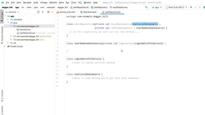Switch to activity_main.xml tab
The height and width of the screenshot is (115, 205).
click(x=67, y=12)
